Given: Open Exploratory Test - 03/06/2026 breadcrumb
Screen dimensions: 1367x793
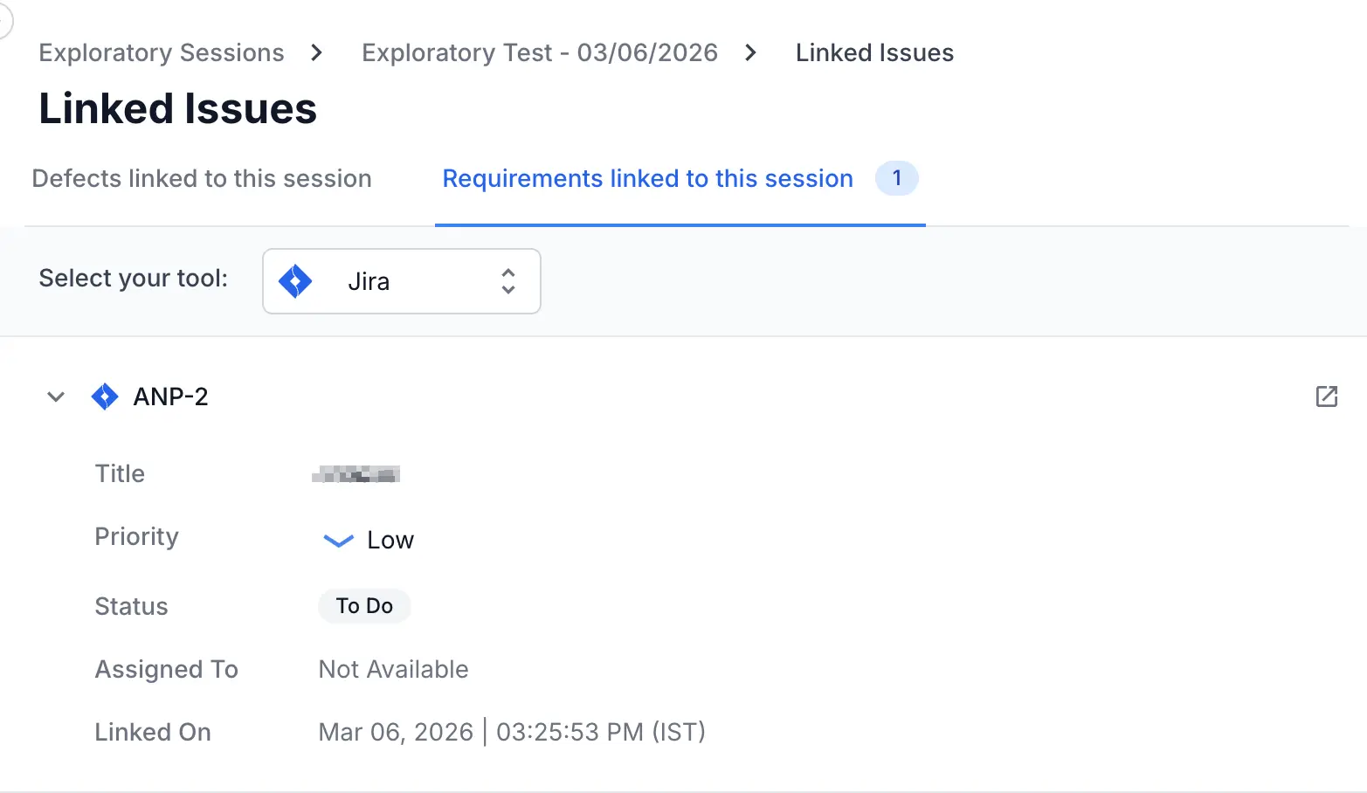Looking at the screenshot, I should click(x=539, y=52).
